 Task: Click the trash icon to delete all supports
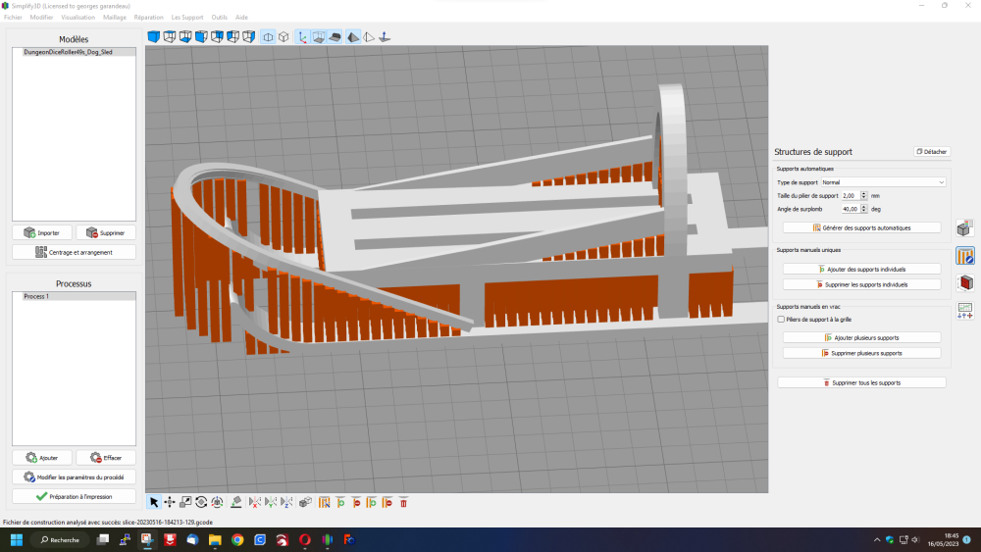(403, 502)
